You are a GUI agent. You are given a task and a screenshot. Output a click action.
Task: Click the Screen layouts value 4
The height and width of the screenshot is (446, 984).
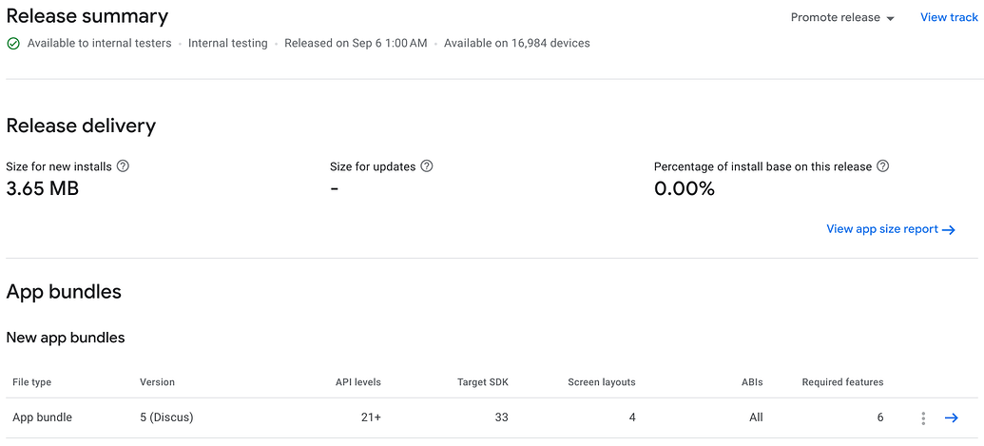[632, 417]
